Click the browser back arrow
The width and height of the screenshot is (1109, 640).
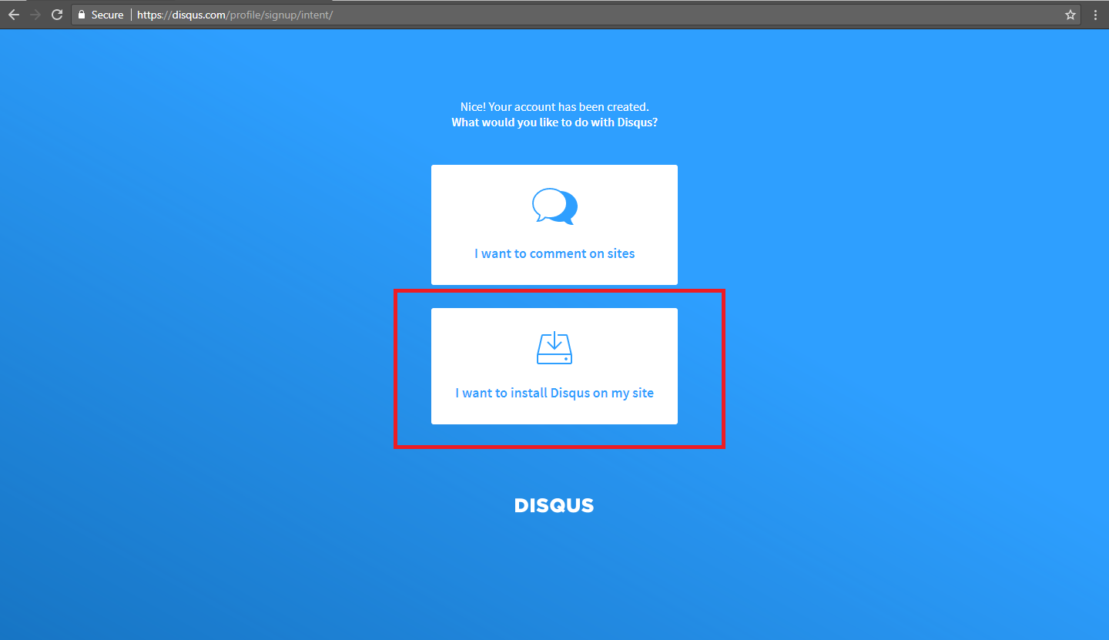(x=14, y=15)
